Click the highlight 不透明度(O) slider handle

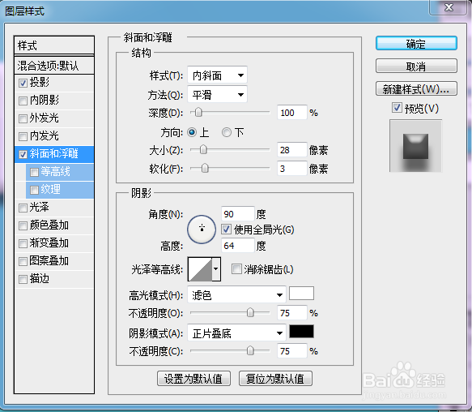[x=250, y=312]
